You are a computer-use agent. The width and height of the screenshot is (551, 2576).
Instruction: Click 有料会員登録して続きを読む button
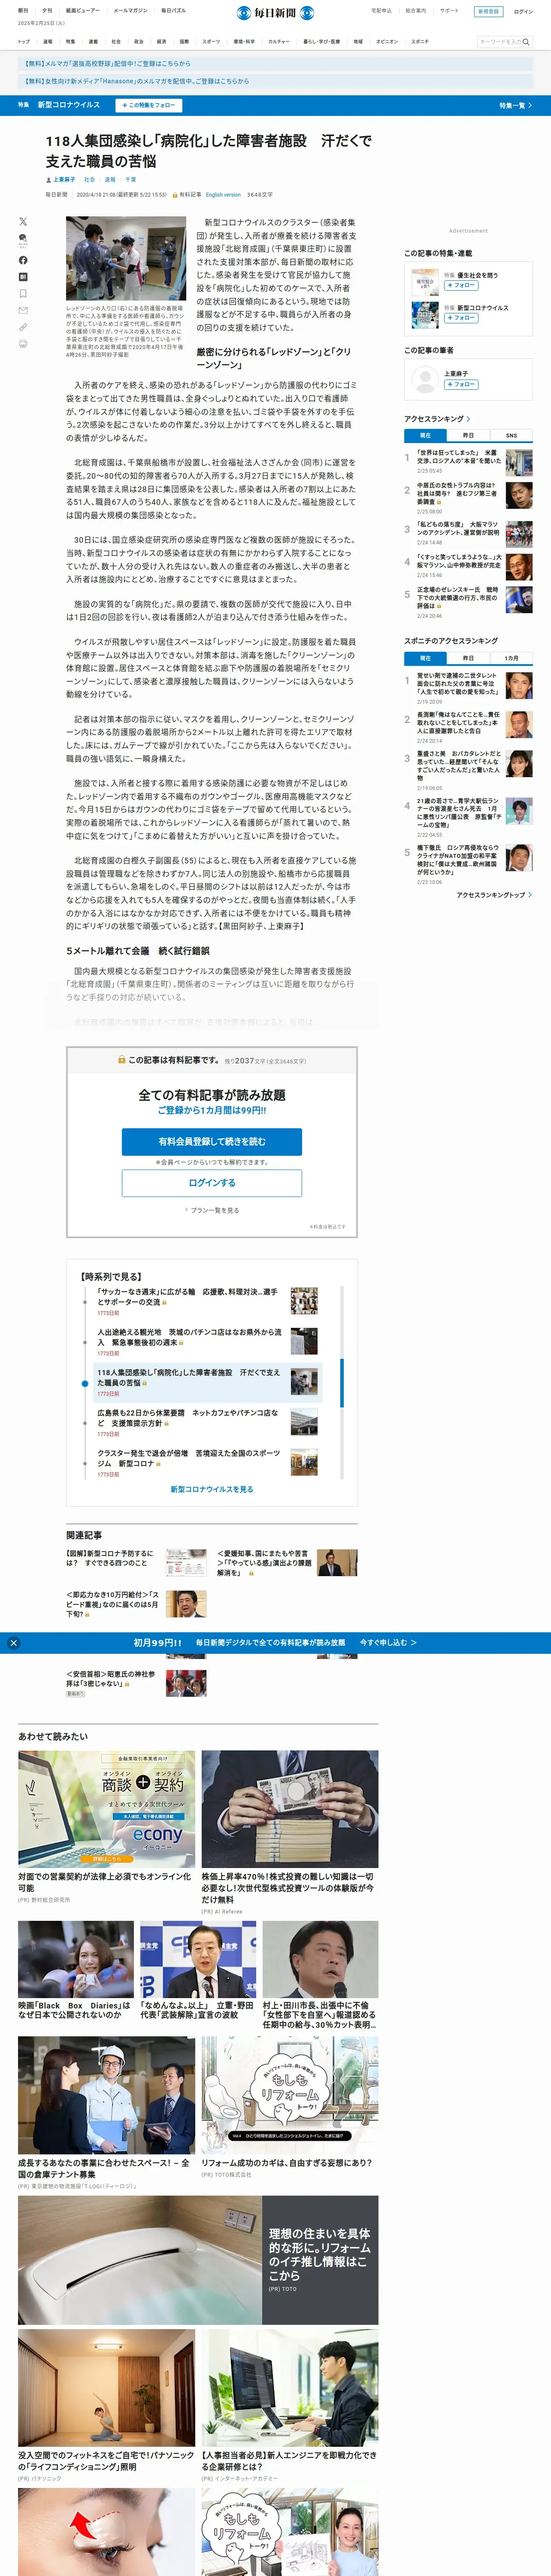[x=212, y=1141]
